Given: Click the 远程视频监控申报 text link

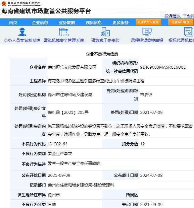Looking at the screenshot, I should pyautogui.click(x=147, y=41).
